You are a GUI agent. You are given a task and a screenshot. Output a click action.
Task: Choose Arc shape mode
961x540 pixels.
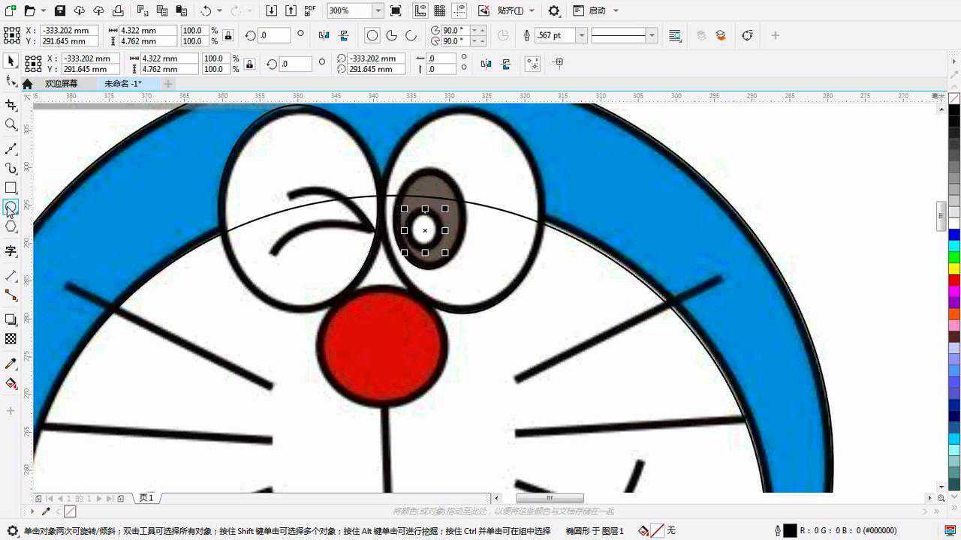click(411, 35)
